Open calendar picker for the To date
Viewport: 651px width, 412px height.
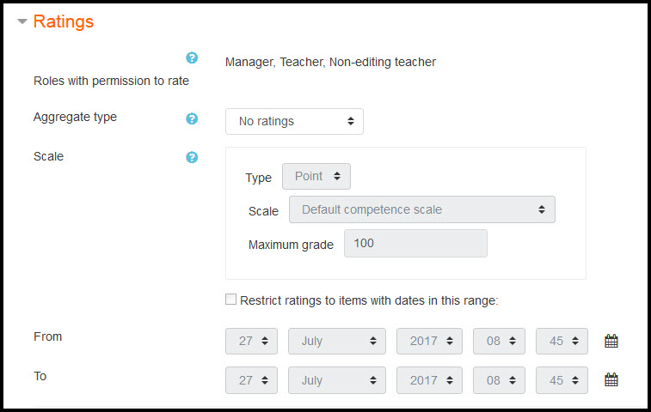[611, 379]
